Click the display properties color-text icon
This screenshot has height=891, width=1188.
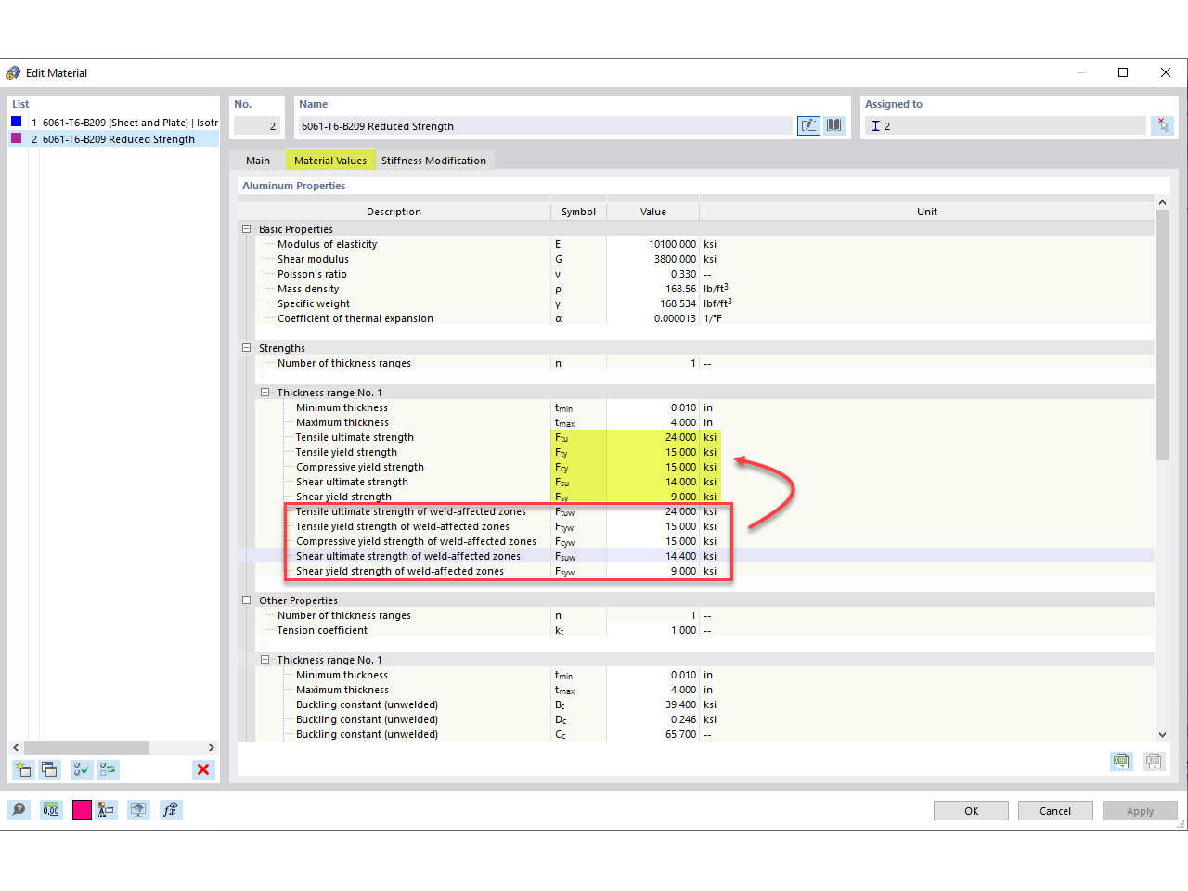click(x=106, y=809)
